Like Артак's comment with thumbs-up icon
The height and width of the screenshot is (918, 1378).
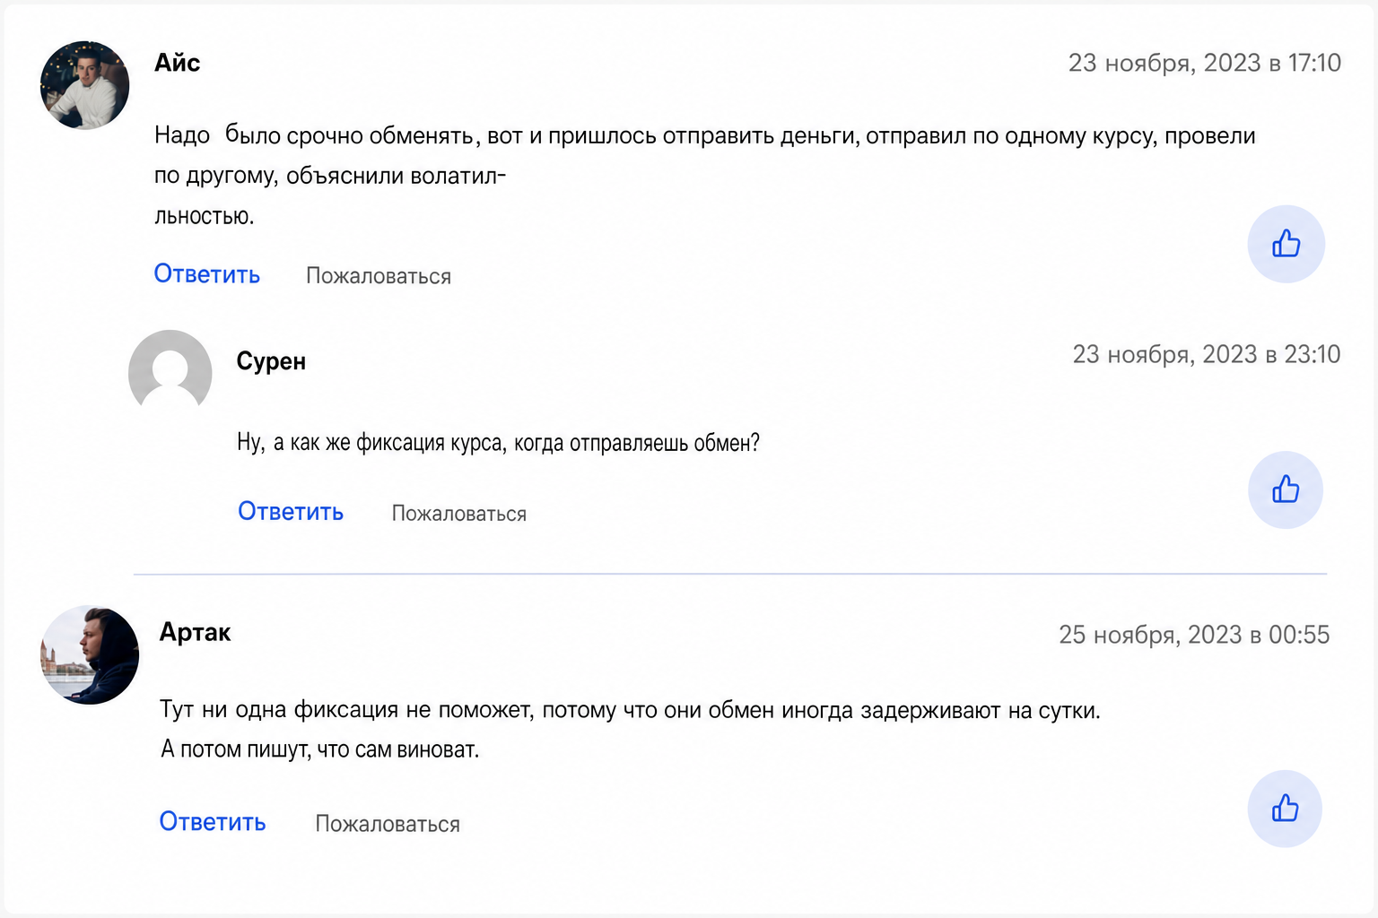click(1285, 809)
